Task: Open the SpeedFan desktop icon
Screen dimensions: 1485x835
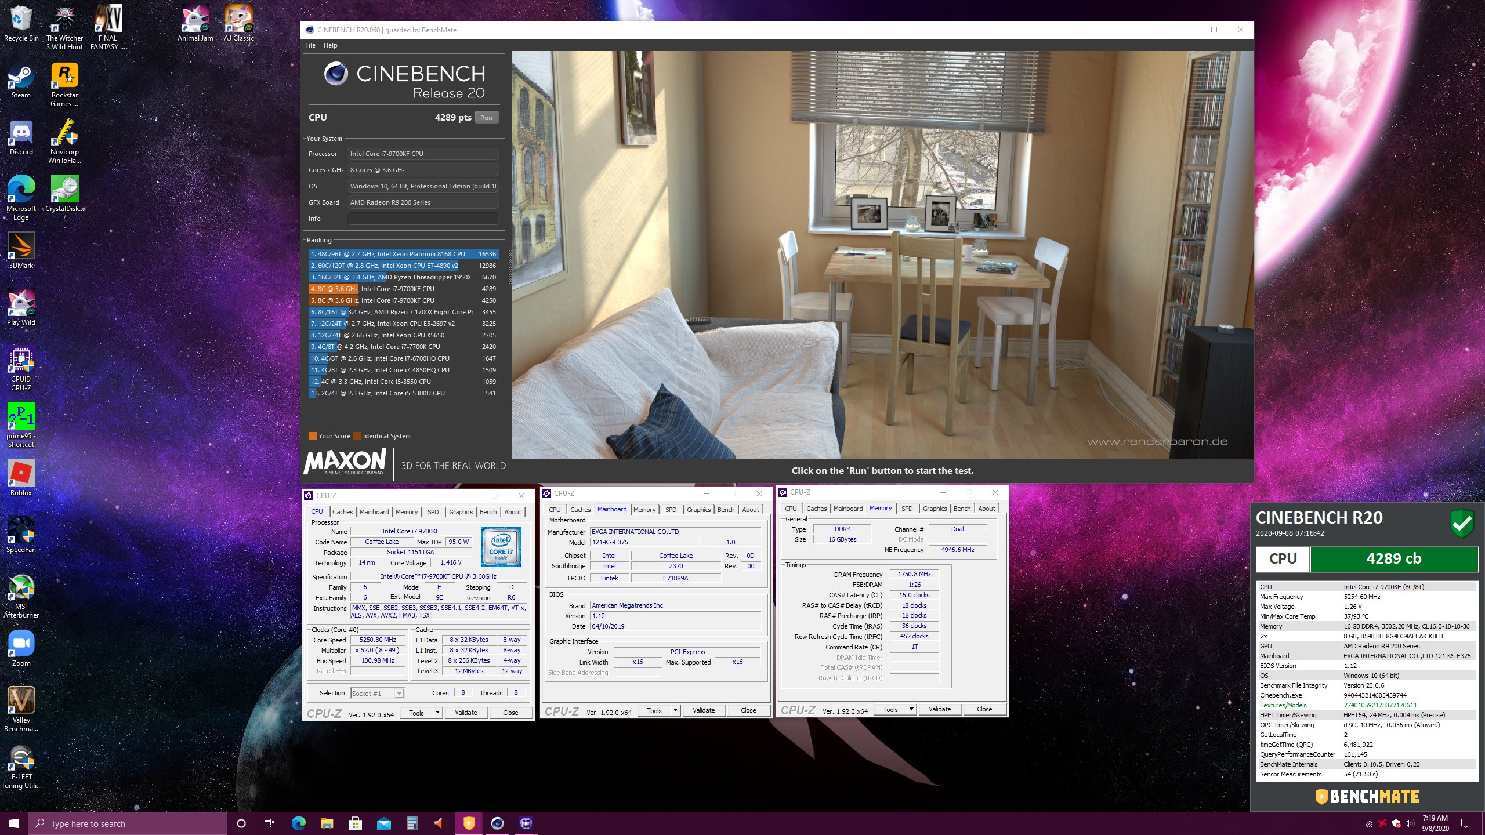Action: 21,535
